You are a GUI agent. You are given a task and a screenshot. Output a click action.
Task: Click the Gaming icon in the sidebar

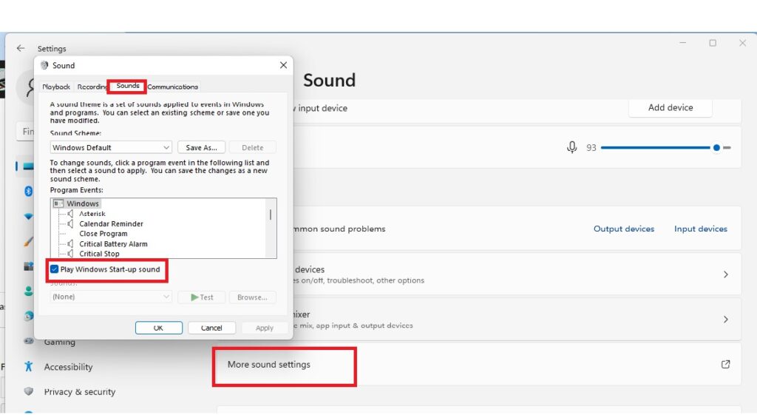pyautogui.click(x=29, y=341)
